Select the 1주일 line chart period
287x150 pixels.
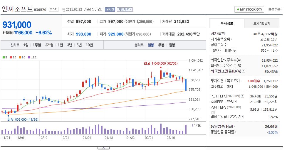(37, 45)
